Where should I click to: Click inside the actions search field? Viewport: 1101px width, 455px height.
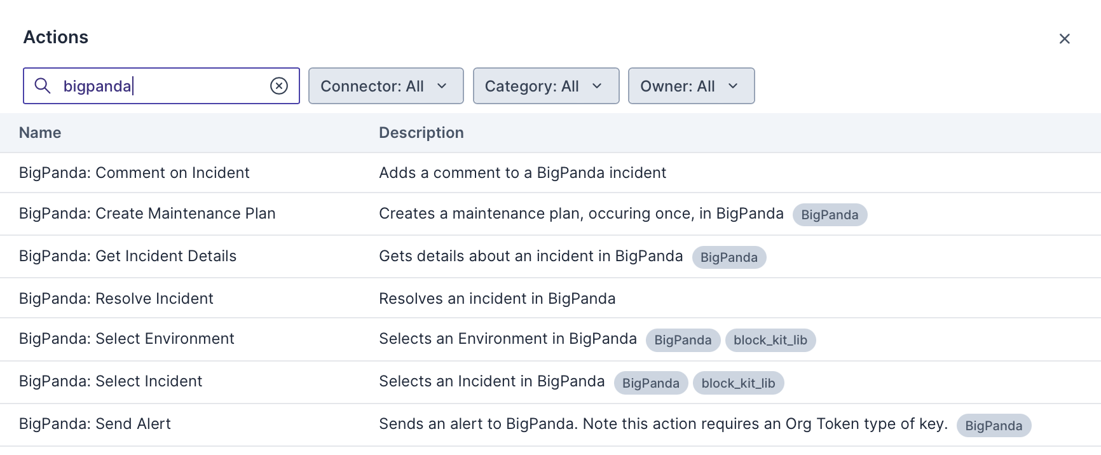coord(165,86)
